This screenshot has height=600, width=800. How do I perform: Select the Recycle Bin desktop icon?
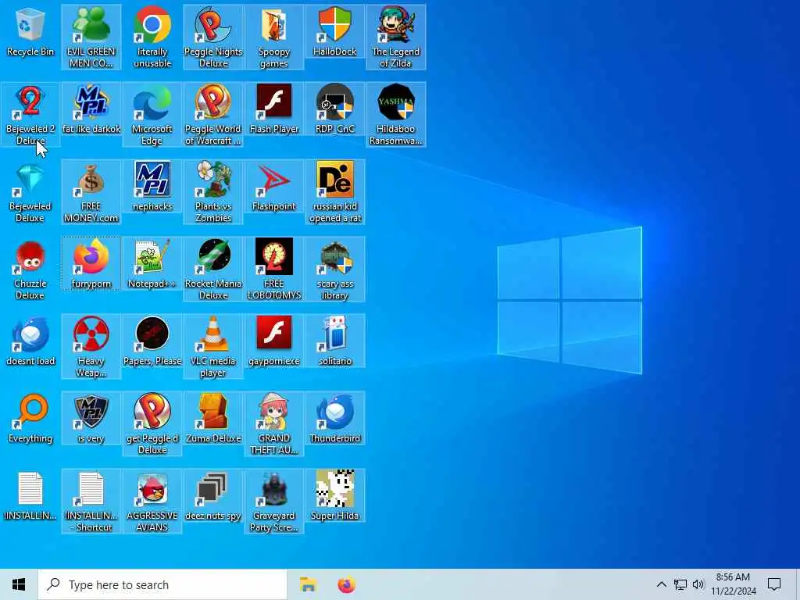[x=30, y=31]
